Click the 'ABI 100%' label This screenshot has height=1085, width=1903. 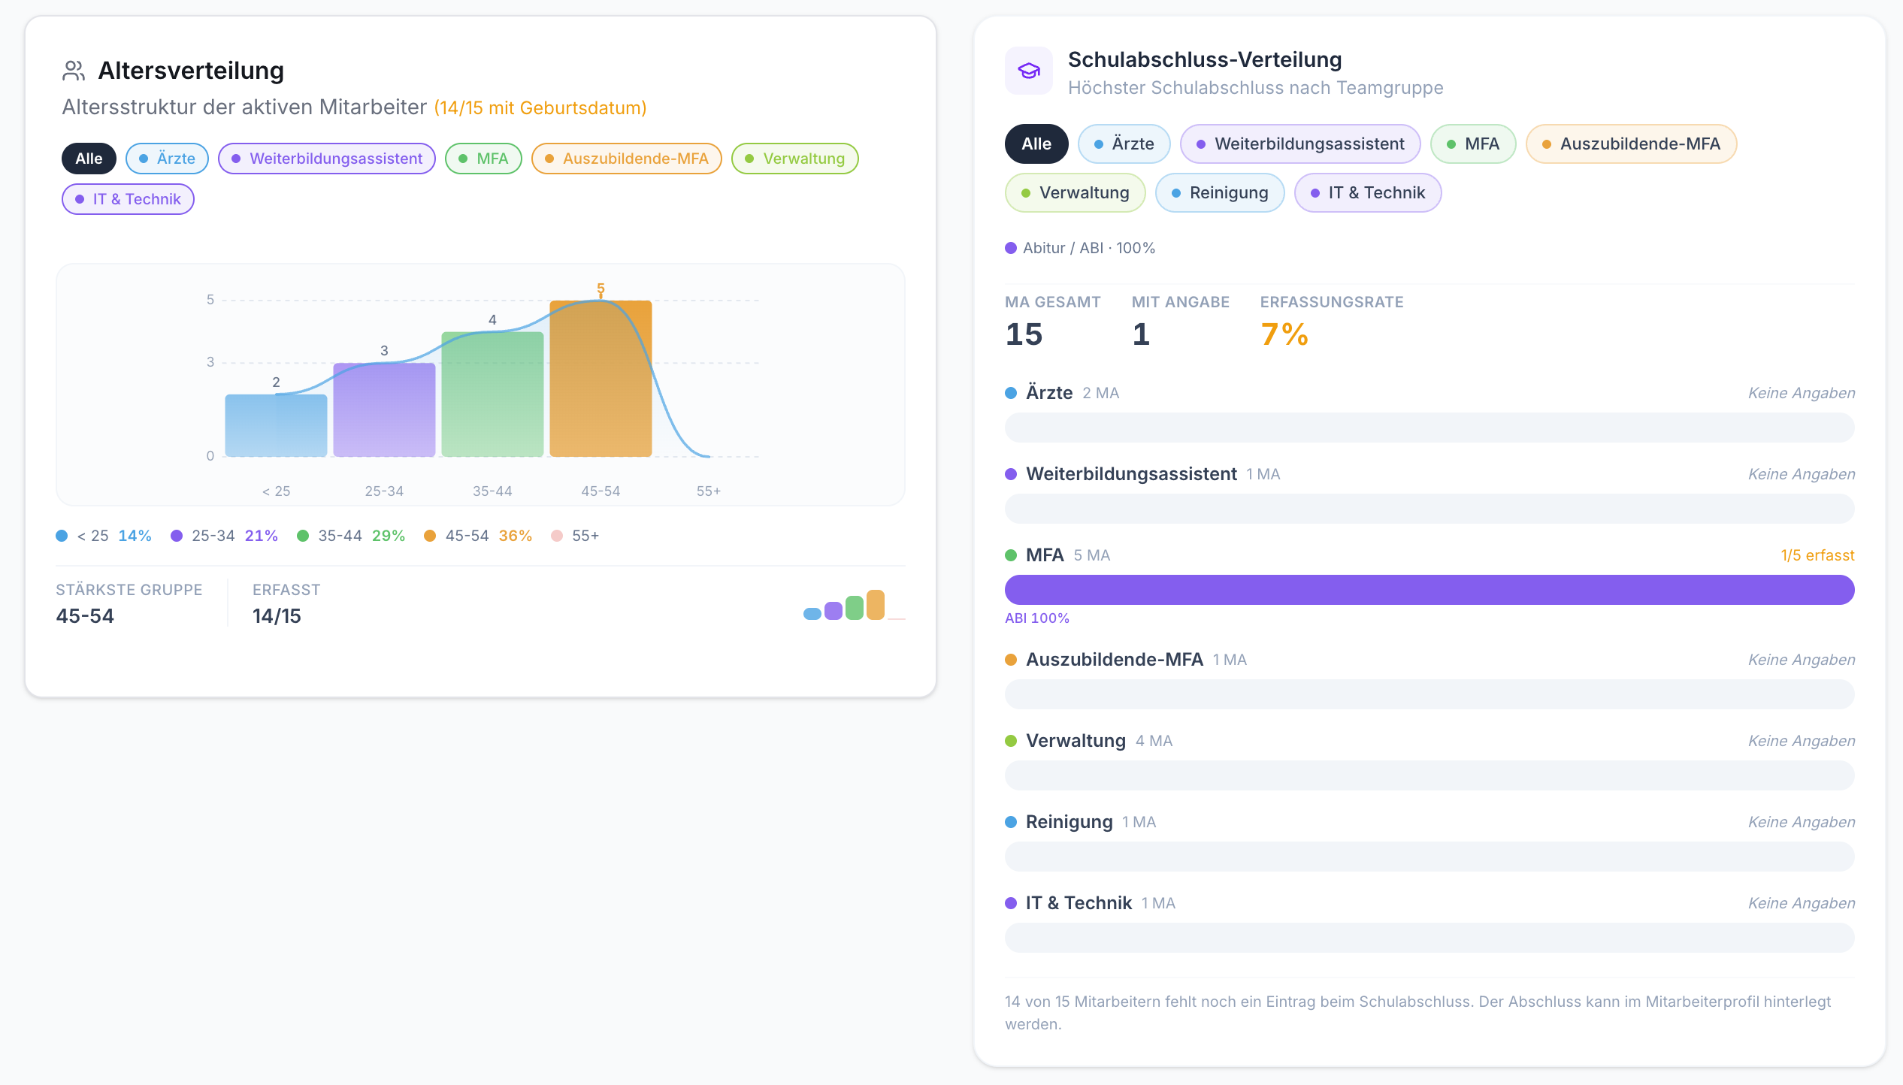[1037, 618]
